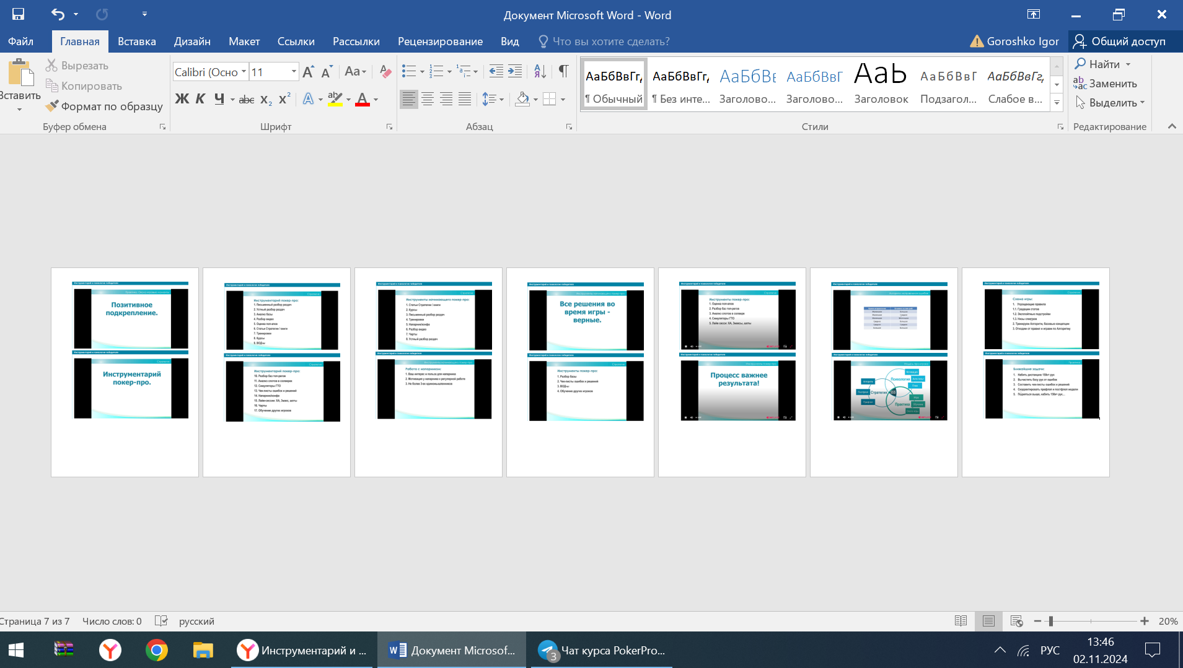Click Заменить replace button
This screenshot has height=668, width=1183.
click(x=1106, y=83)
